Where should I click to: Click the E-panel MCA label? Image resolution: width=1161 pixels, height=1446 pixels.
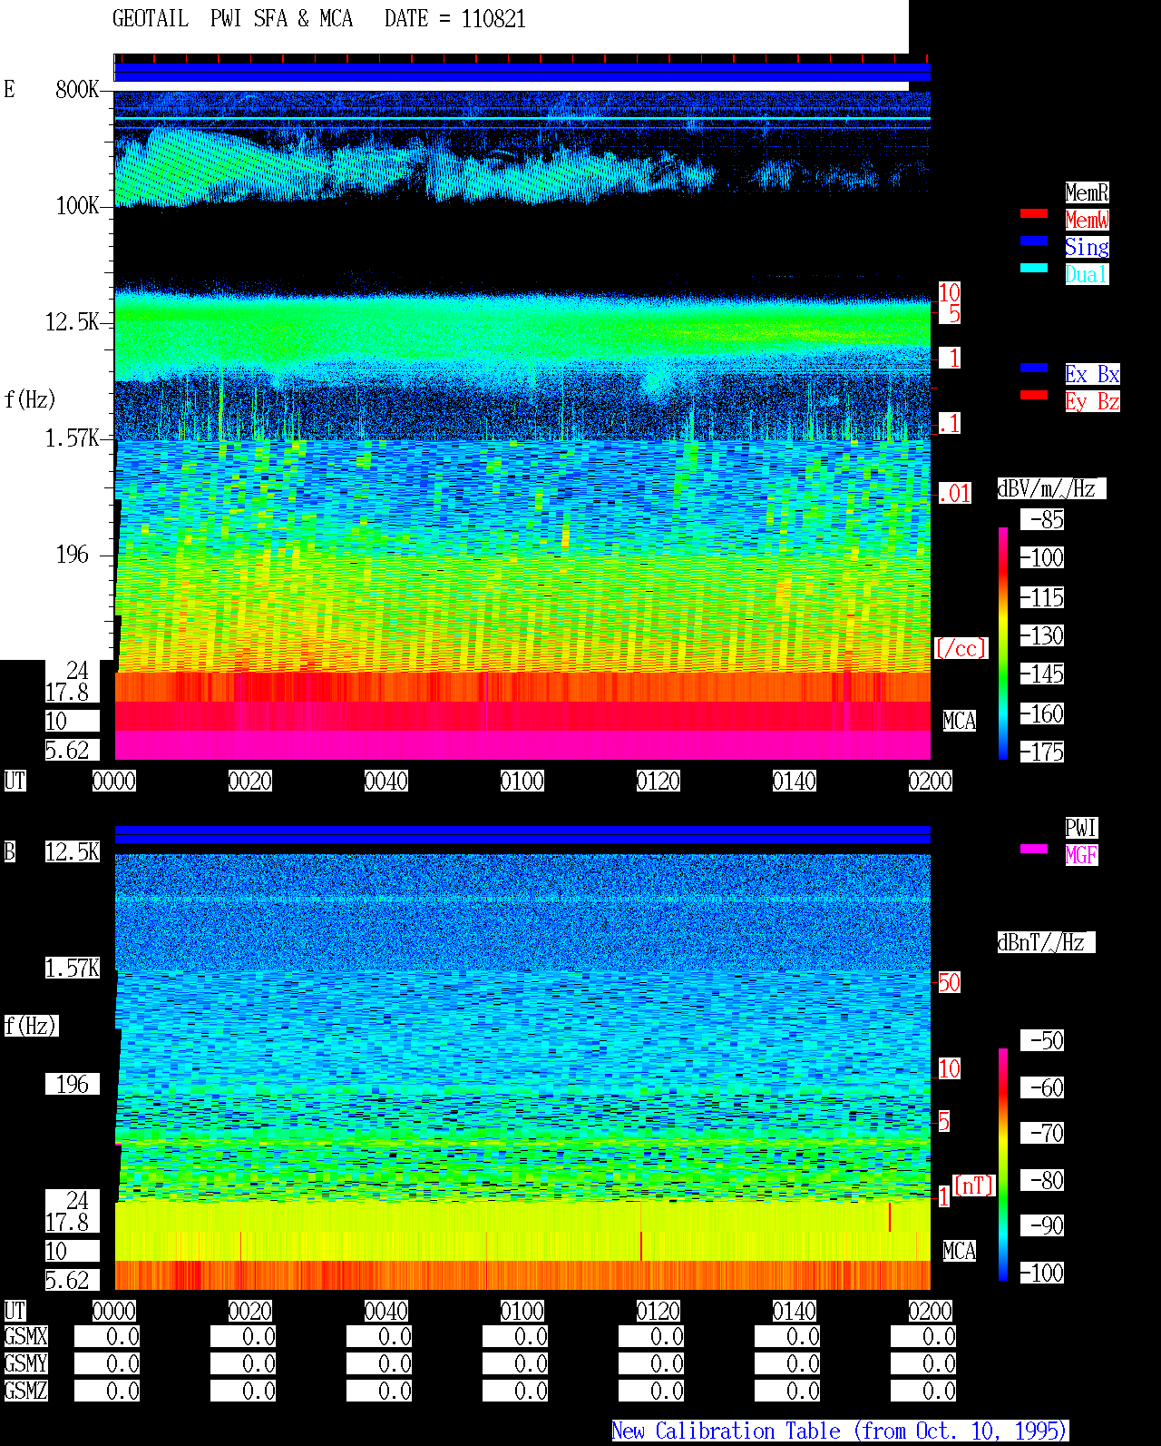(960, 721)
